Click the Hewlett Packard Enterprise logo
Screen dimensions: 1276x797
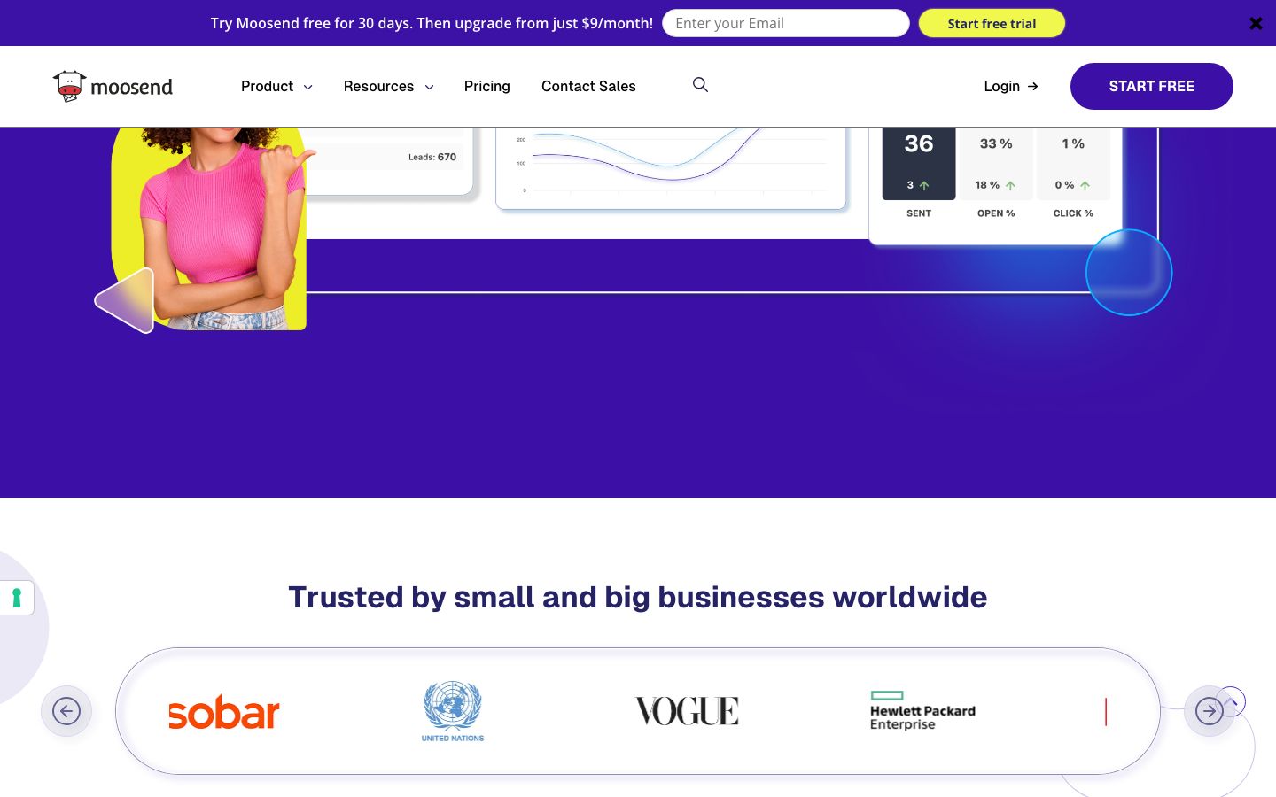click(x=922, y=711)
